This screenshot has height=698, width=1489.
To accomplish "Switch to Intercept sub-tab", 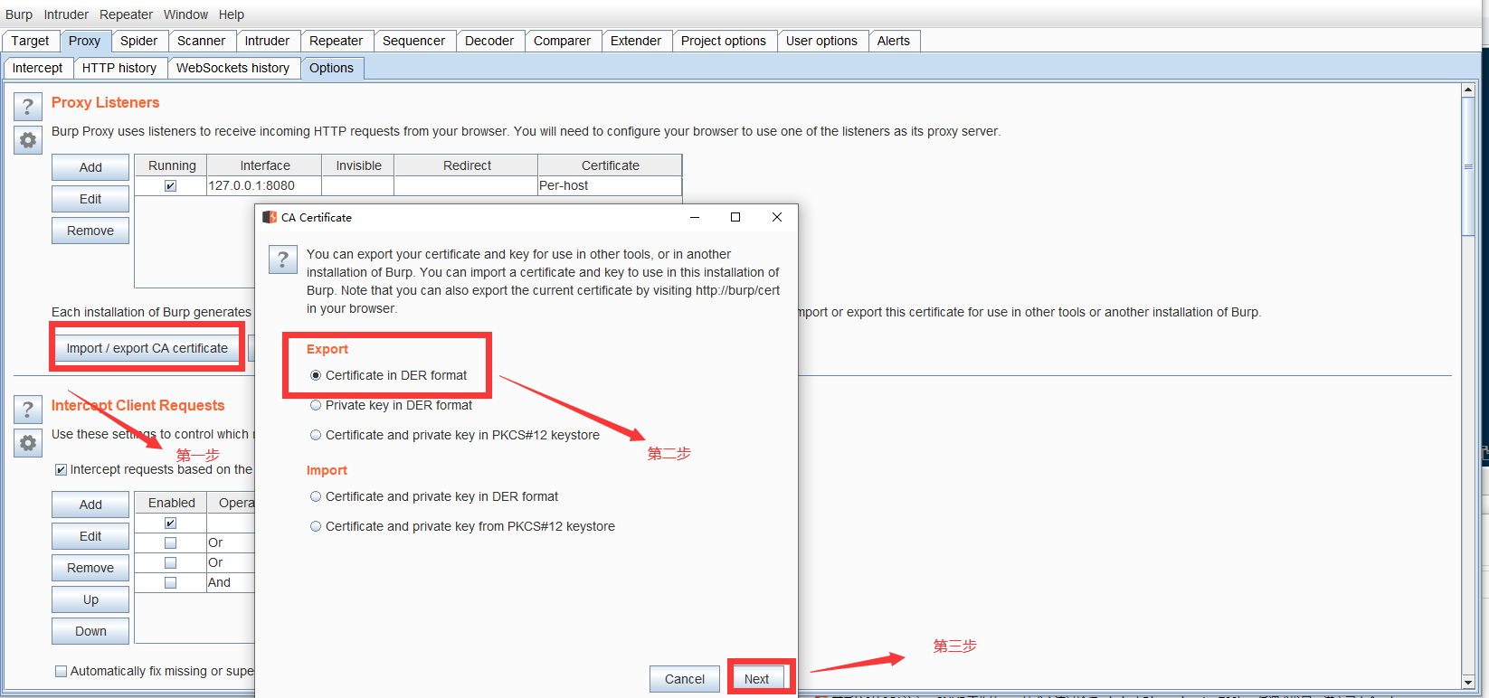I will pos(37,68).
